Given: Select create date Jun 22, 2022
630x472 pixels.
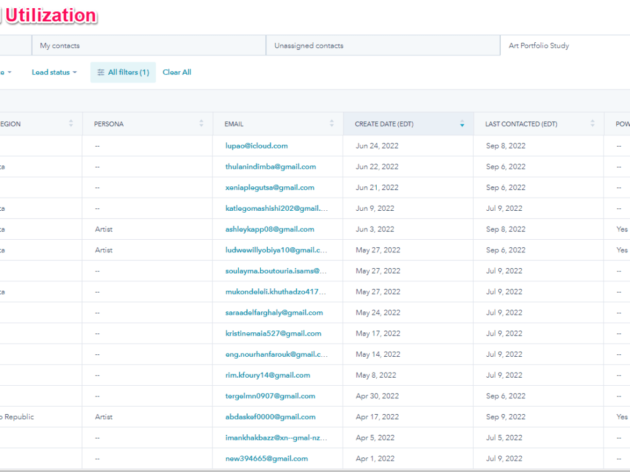Looking at the screenshot, I should pyautogui.click(x=377, y=167).
